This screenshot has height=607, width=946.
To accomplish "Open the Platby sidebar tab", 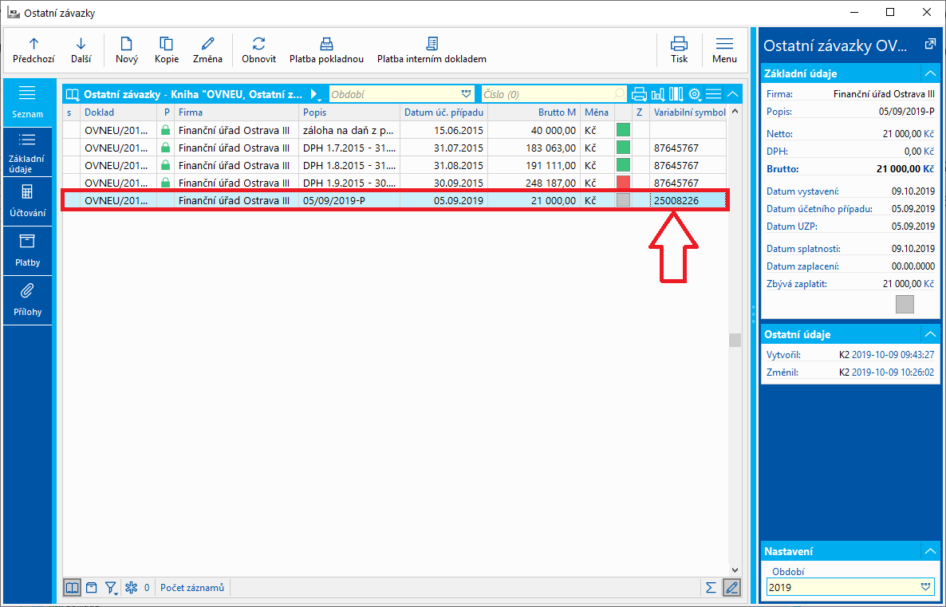I will pos(27,251).
